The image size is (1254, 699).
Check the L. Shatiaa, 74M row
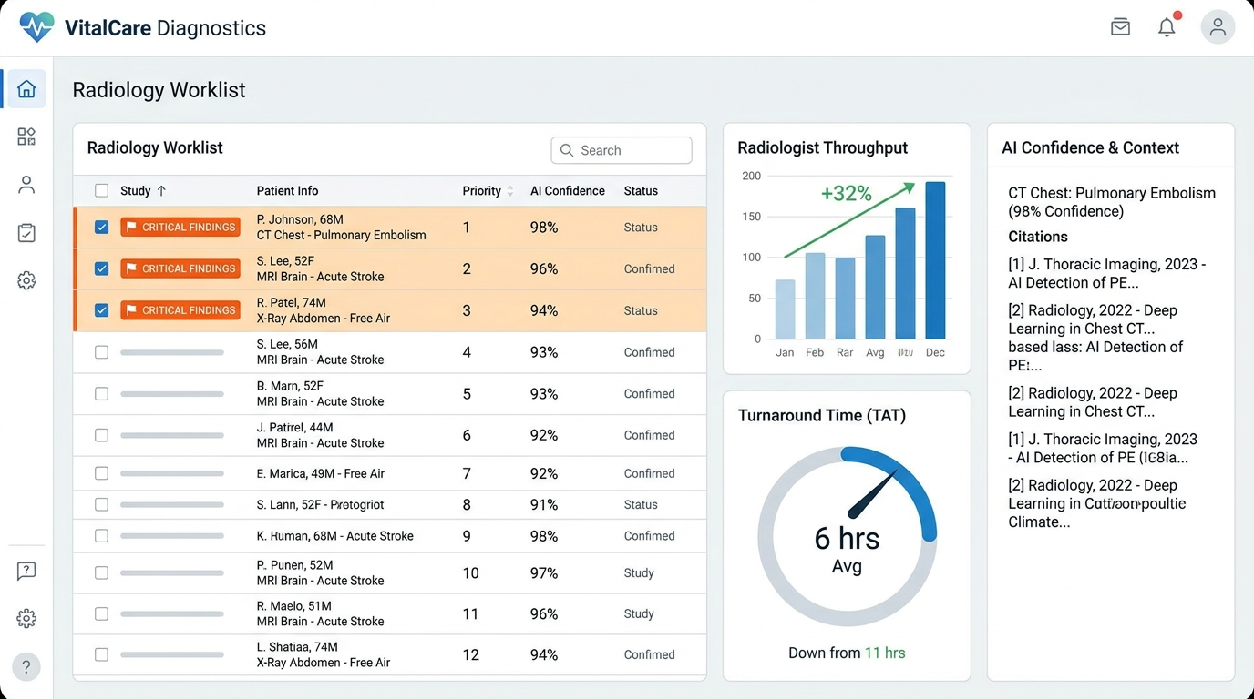click(x=101, y=654)
